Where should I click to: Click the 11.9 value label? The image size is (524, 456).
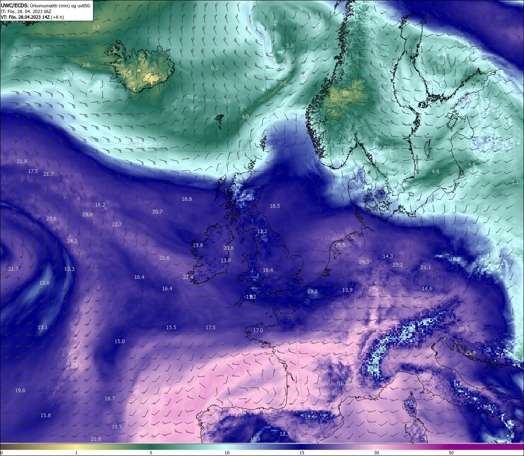[x=255, y=439]
